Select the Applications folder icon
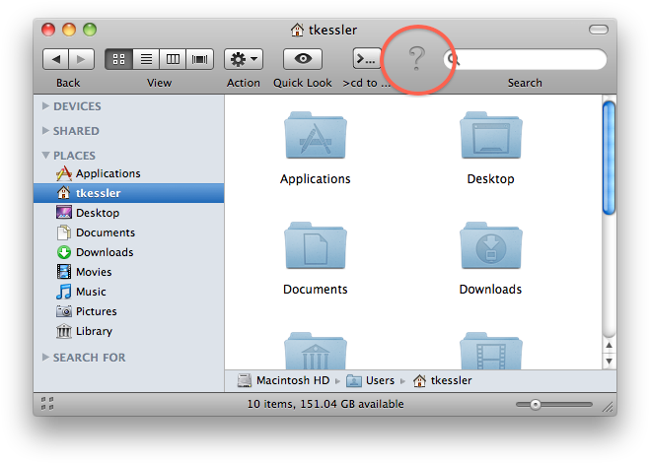 (x=316, y=135)
